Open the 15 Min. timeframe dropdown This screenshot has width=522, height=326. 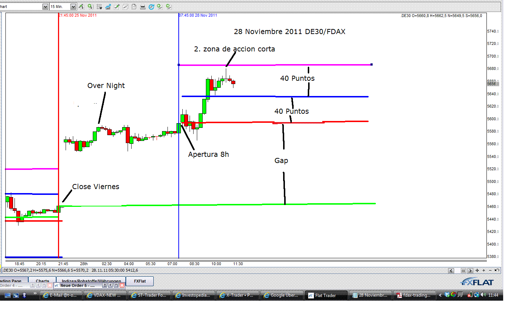click(x=73, y=7)
